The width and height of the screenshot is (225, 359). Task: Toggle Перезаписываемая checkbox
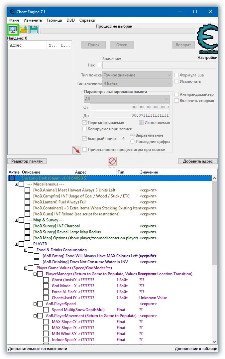(84, 122)
